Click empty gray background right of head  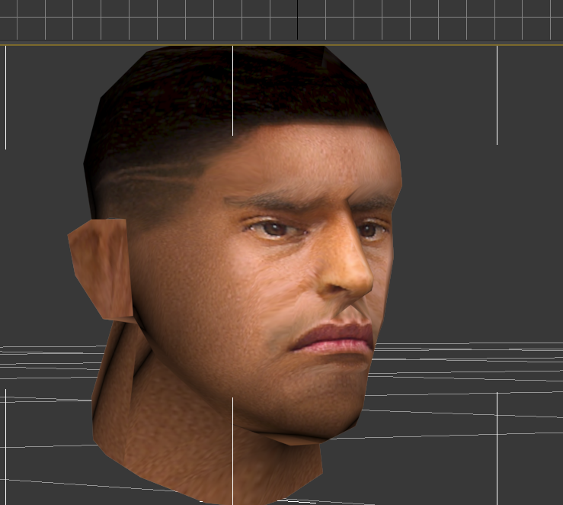coord(480,229)
